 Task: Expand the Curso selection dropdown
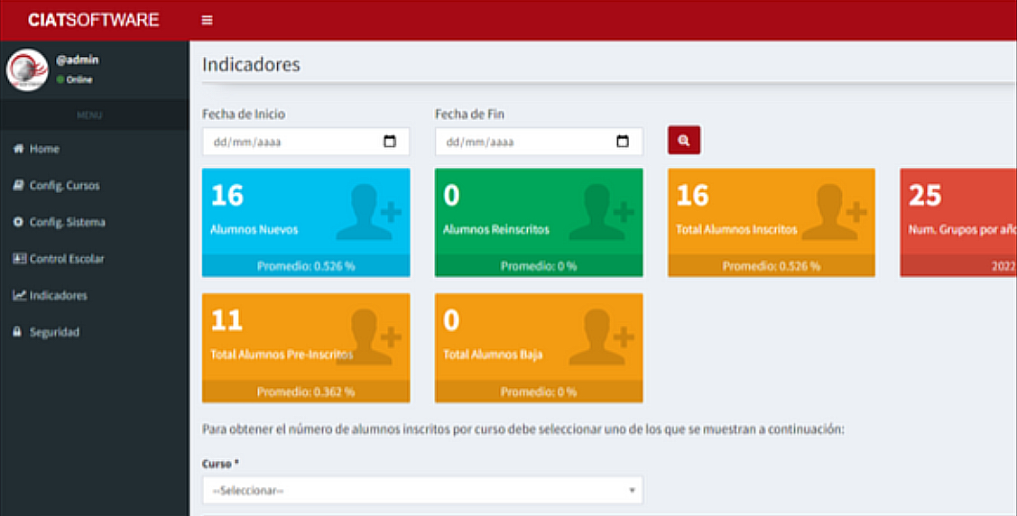422,490
